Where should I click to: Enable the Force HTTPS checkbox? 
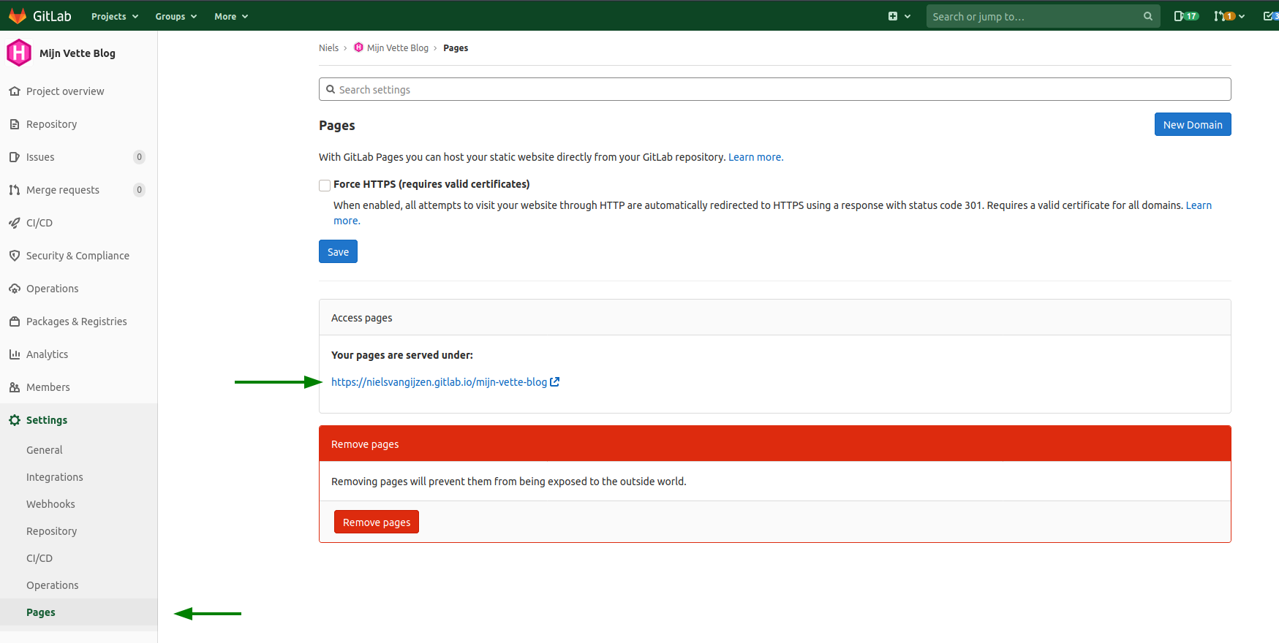325,186
